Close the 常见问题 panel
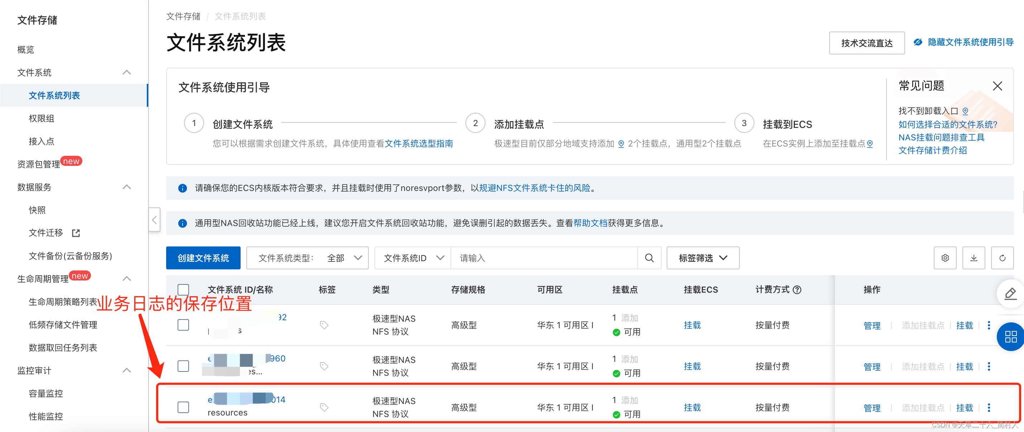Screen dimensions: 1024x432 998,86
